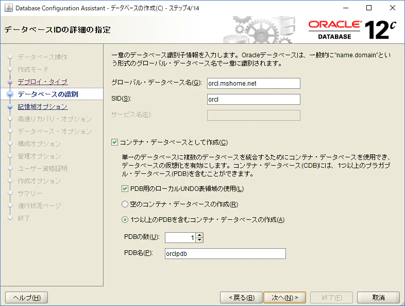The width and height of the screenshot is (405, 306).
Task: Click the 作成モード step label
Action: tap(33, 69)
